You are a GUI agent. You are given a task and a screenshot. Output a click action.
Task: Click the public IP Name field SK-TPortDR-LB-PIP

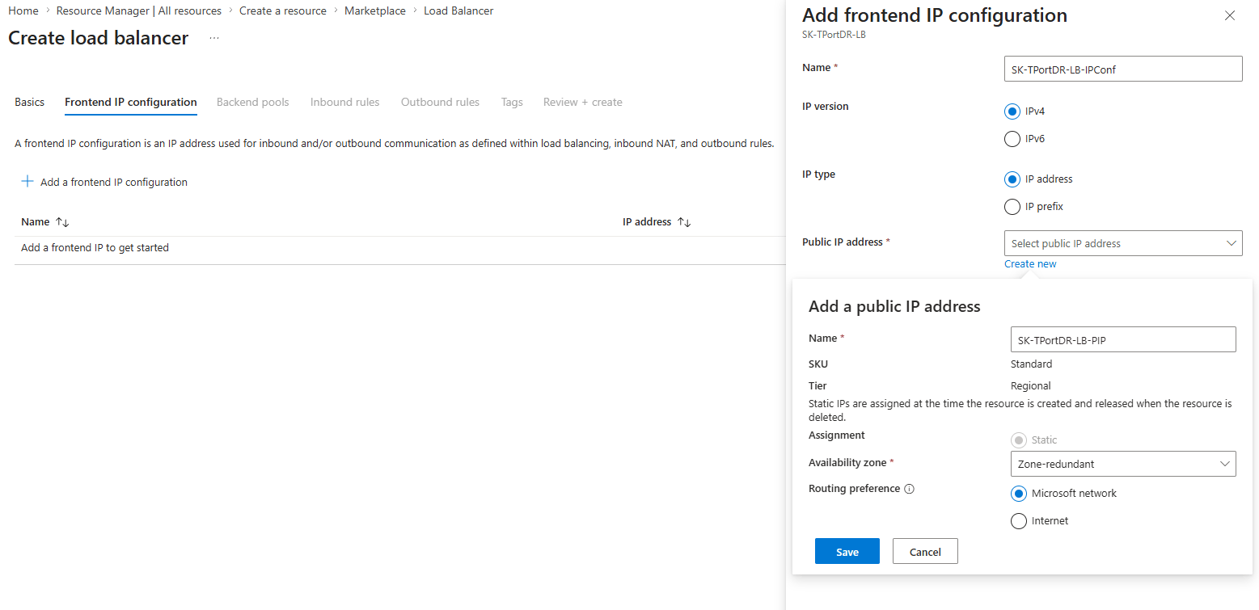(x=1123, y=339)
